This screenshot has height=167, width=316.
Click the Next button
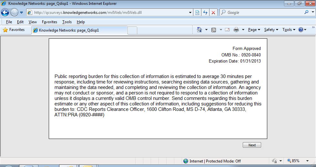tap(252, 145)
